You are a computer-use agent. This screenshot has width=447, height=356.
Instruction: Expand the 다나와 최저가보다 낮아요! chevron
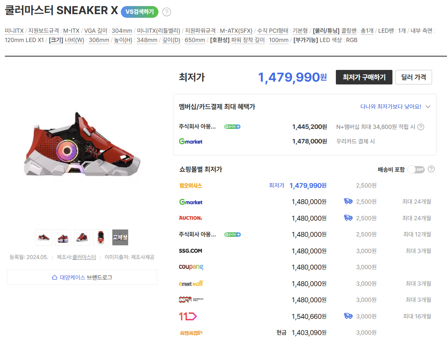[428, 107]
